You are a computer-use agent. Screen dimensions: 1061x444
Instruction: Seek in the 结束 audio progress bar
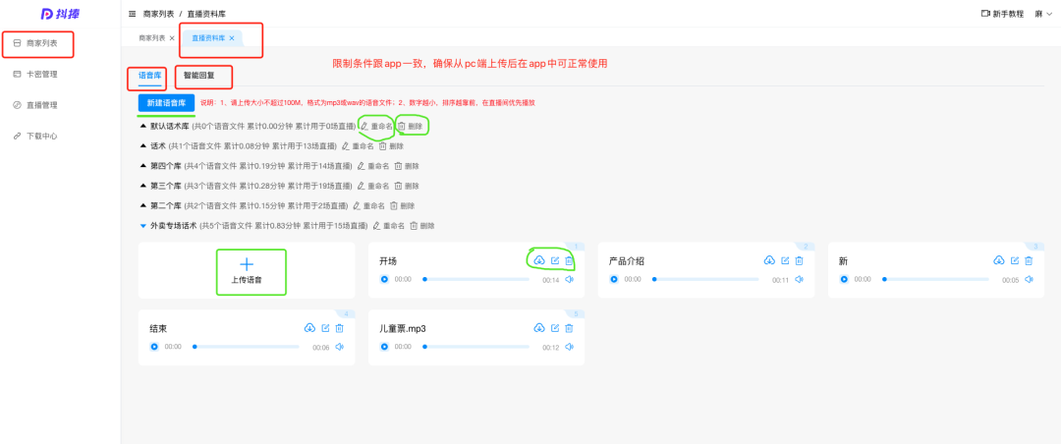coord(247,347)
